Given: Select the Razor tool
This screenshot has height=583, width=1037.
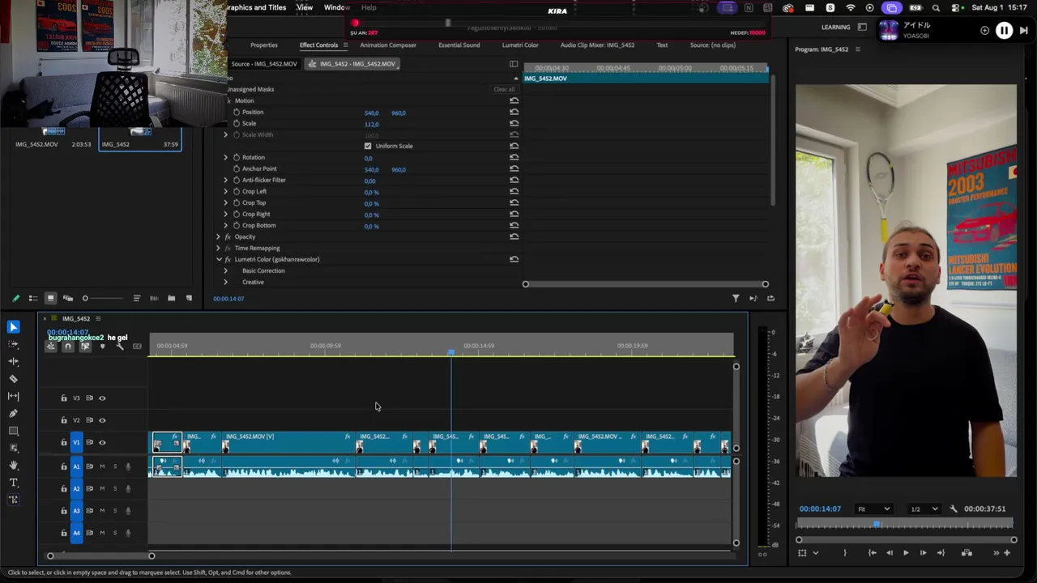Looking at the screenshot, I should click(x=13, y=378).
